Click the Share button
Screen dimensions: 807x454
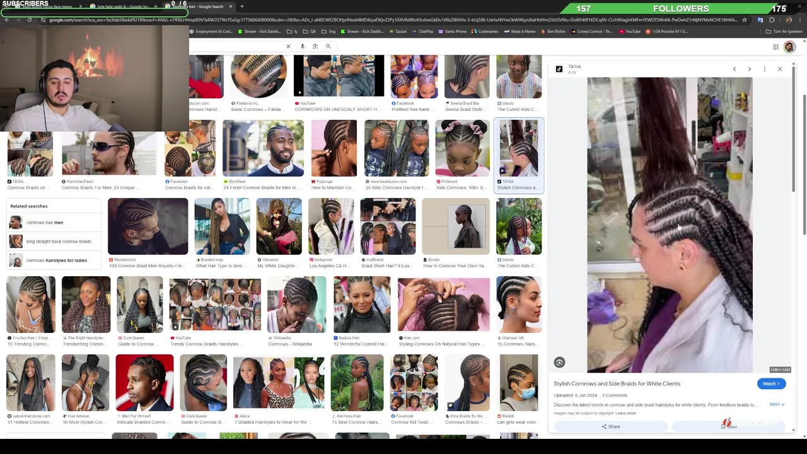coord(610,426)
